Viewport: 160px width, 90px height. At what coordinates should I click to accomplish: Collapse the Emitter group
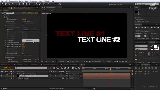pos(3,17)
